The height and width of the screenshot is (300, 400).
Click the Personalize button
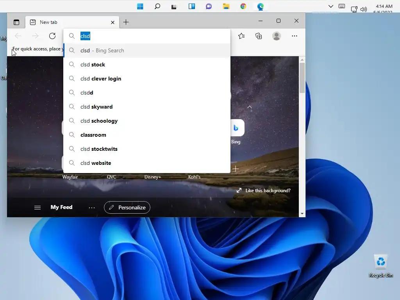pos(127,207)
